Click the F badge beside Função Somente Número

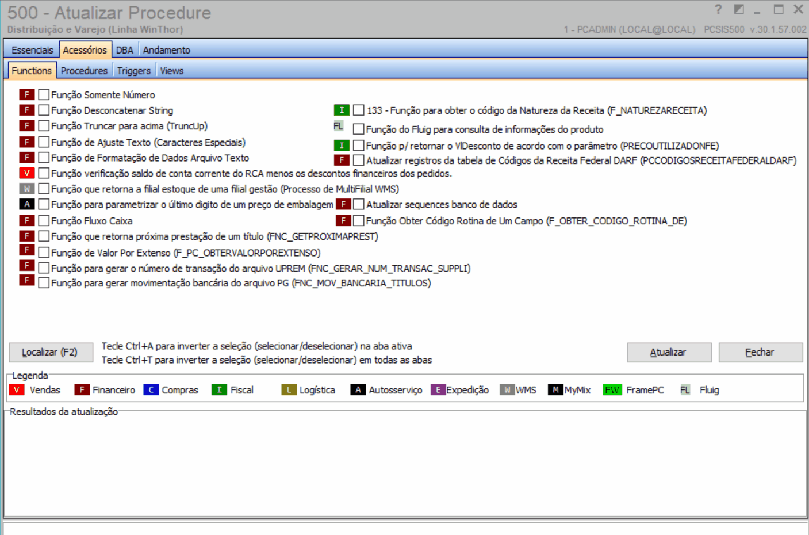[26, 94]
